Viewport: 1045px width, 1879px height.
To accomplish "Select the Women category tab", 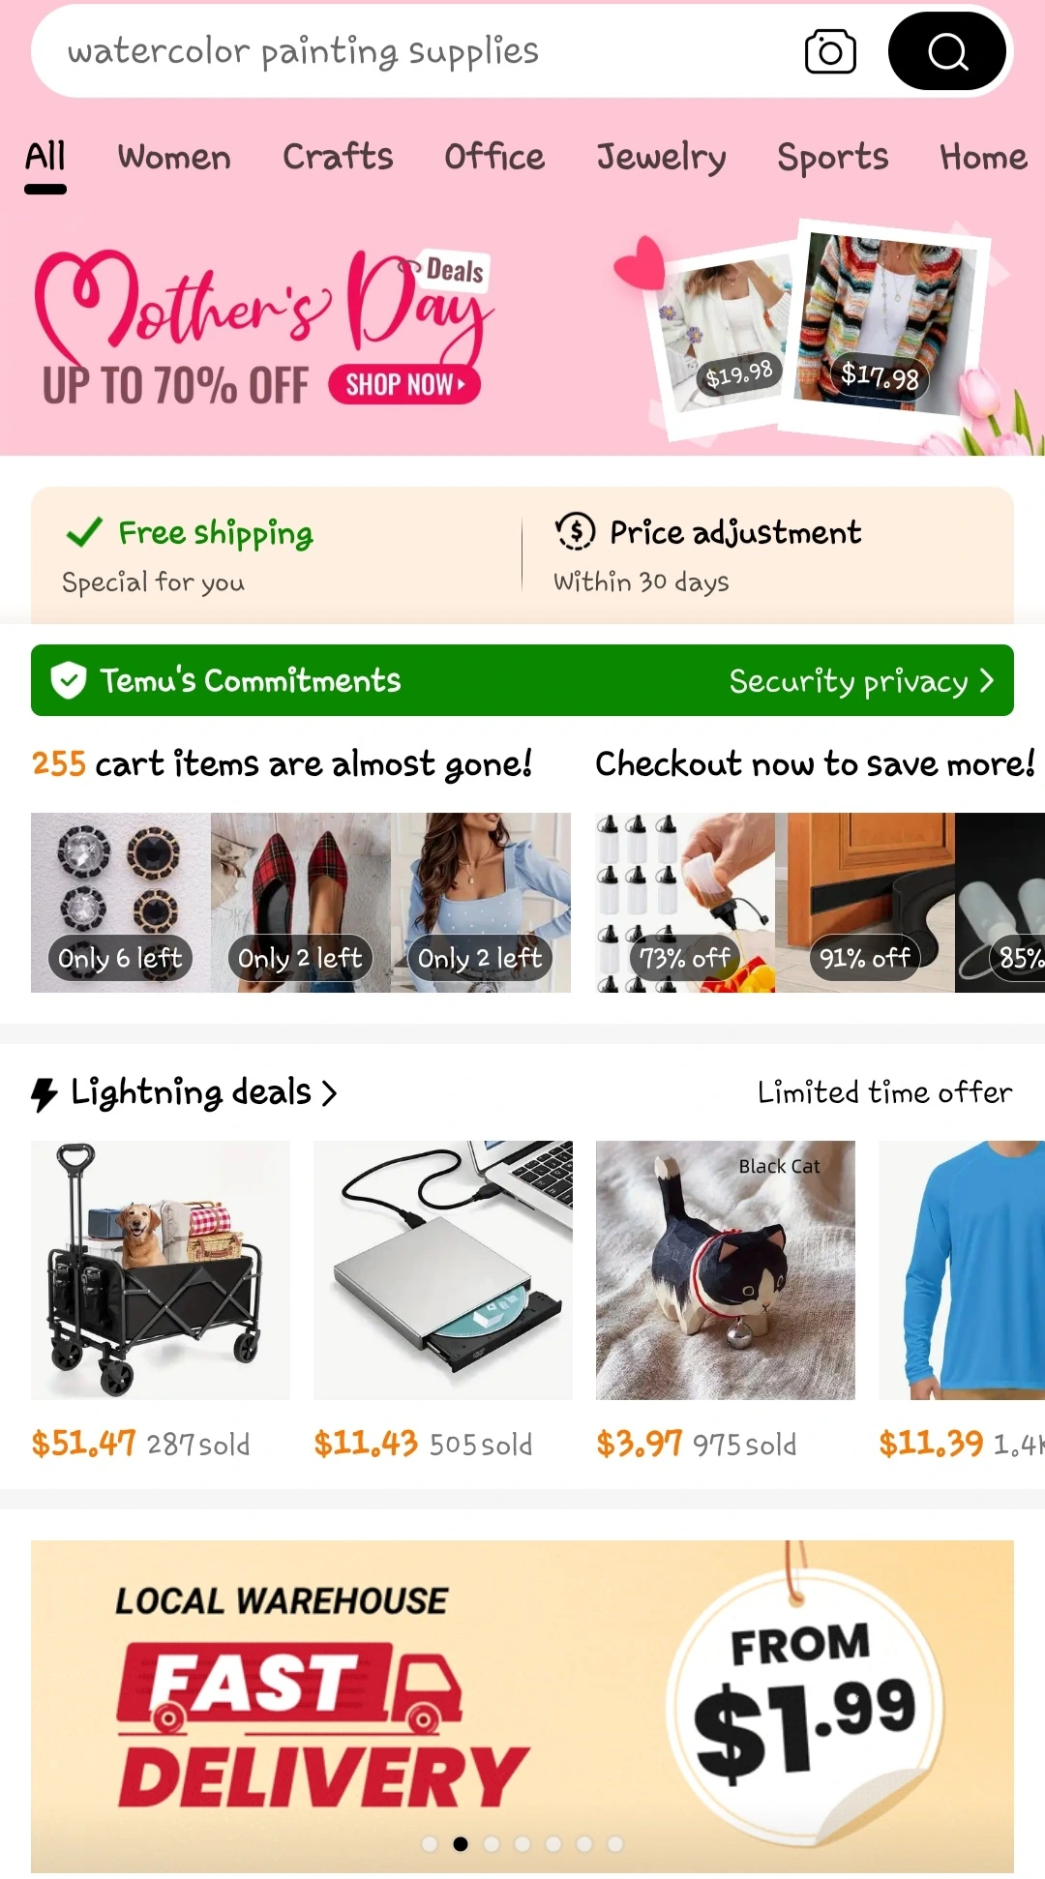I will (174, 157).
